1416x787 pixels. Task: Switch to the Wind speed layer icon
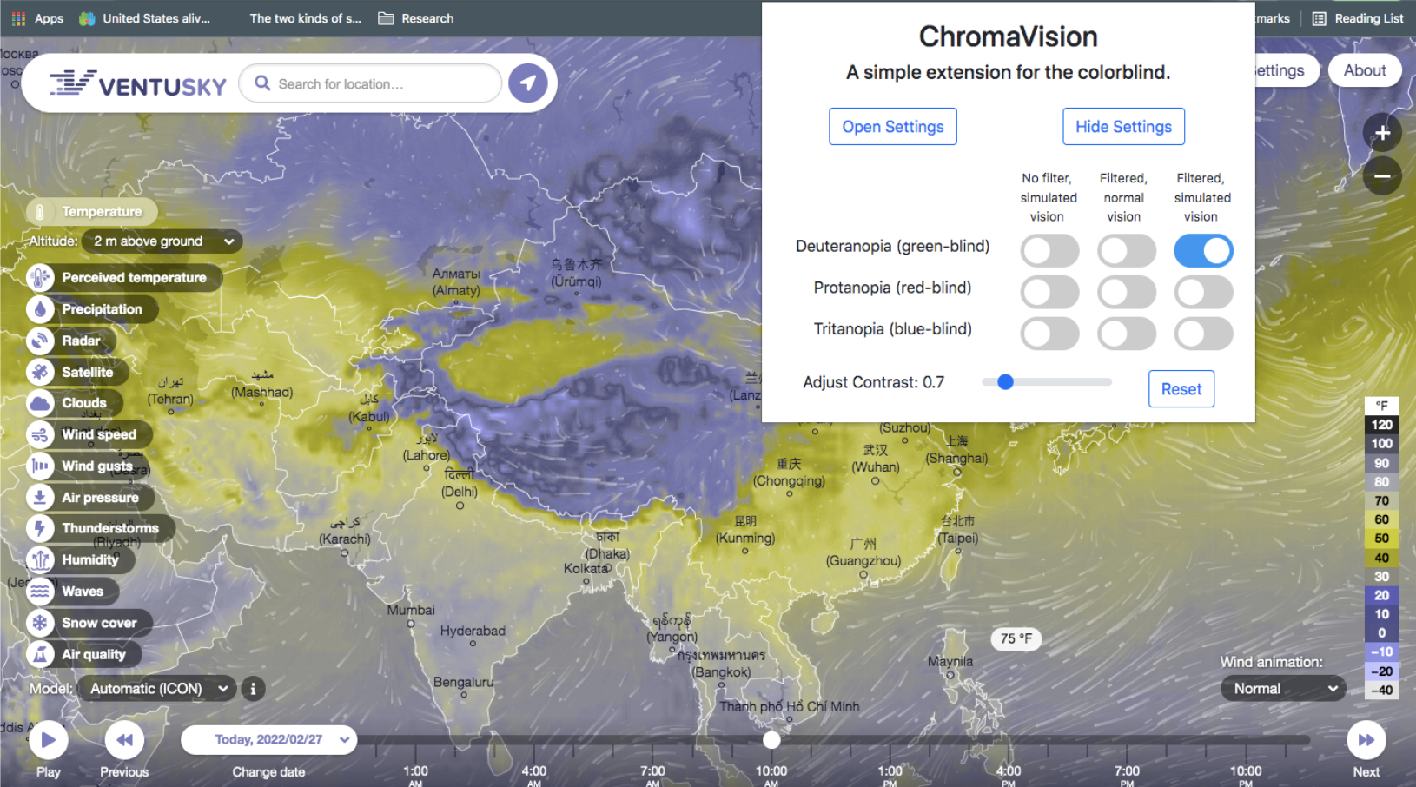pos(40,434)
